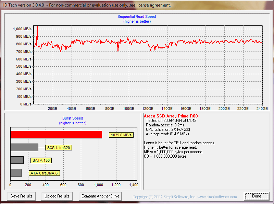Click the HD Tach version title bar text
274x204 pixels.
(86, 5)
